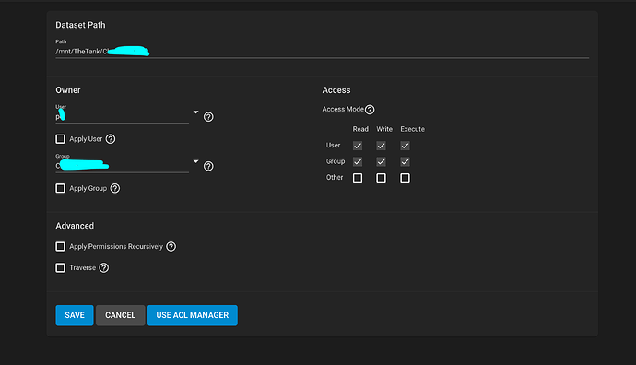Check Apply Permissions Recursively box
The width and height of the screenshot is (636, 365).
pos(61,247)
